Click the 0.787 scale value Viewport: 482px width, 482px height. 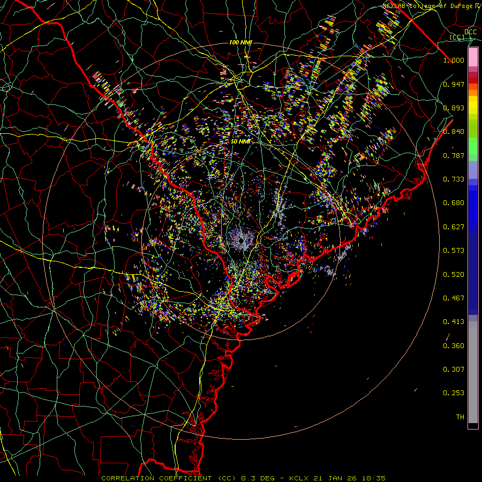(x=454, y=155)
